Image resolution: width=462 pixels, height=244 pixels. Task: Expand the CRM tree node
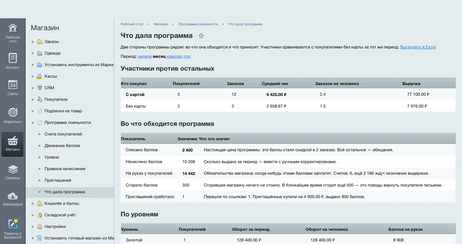33,88
